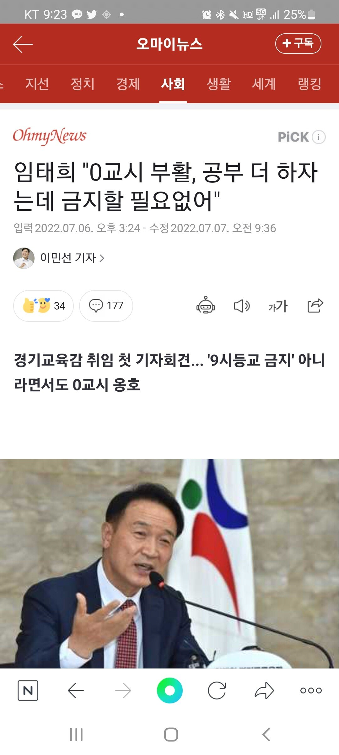This screenshot has height=755, width=339.
Task: Adjust font size with 가가 icon
Action: (x=278, y=306)
